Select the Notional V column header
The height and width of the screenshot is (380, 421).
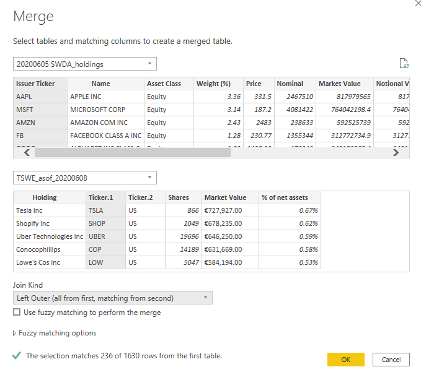click(x=391, y=84)
